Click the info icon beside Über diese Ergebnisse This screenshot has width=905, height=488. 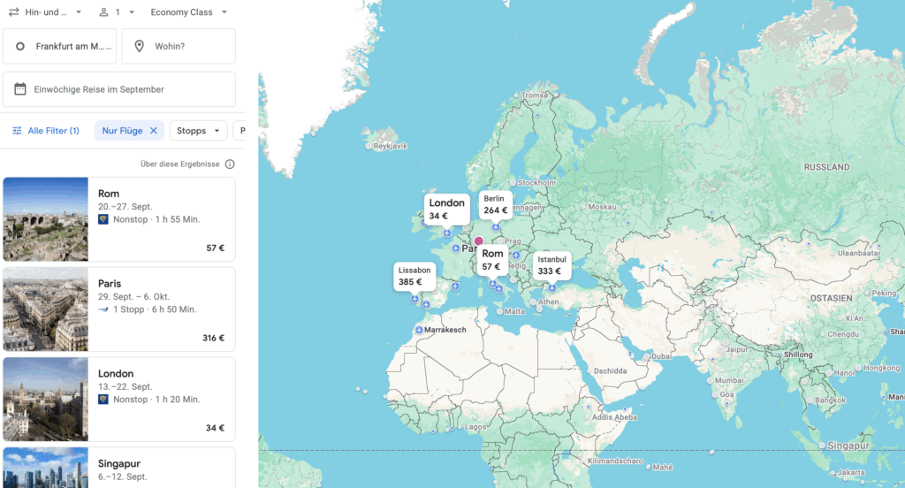(230, 164)
